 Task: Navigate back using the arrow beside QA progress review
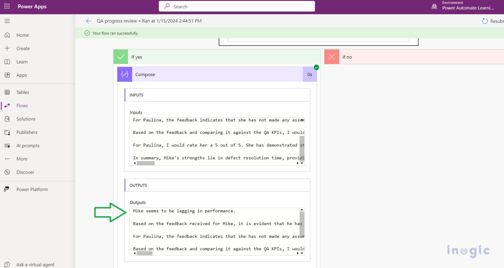[88, 21]
